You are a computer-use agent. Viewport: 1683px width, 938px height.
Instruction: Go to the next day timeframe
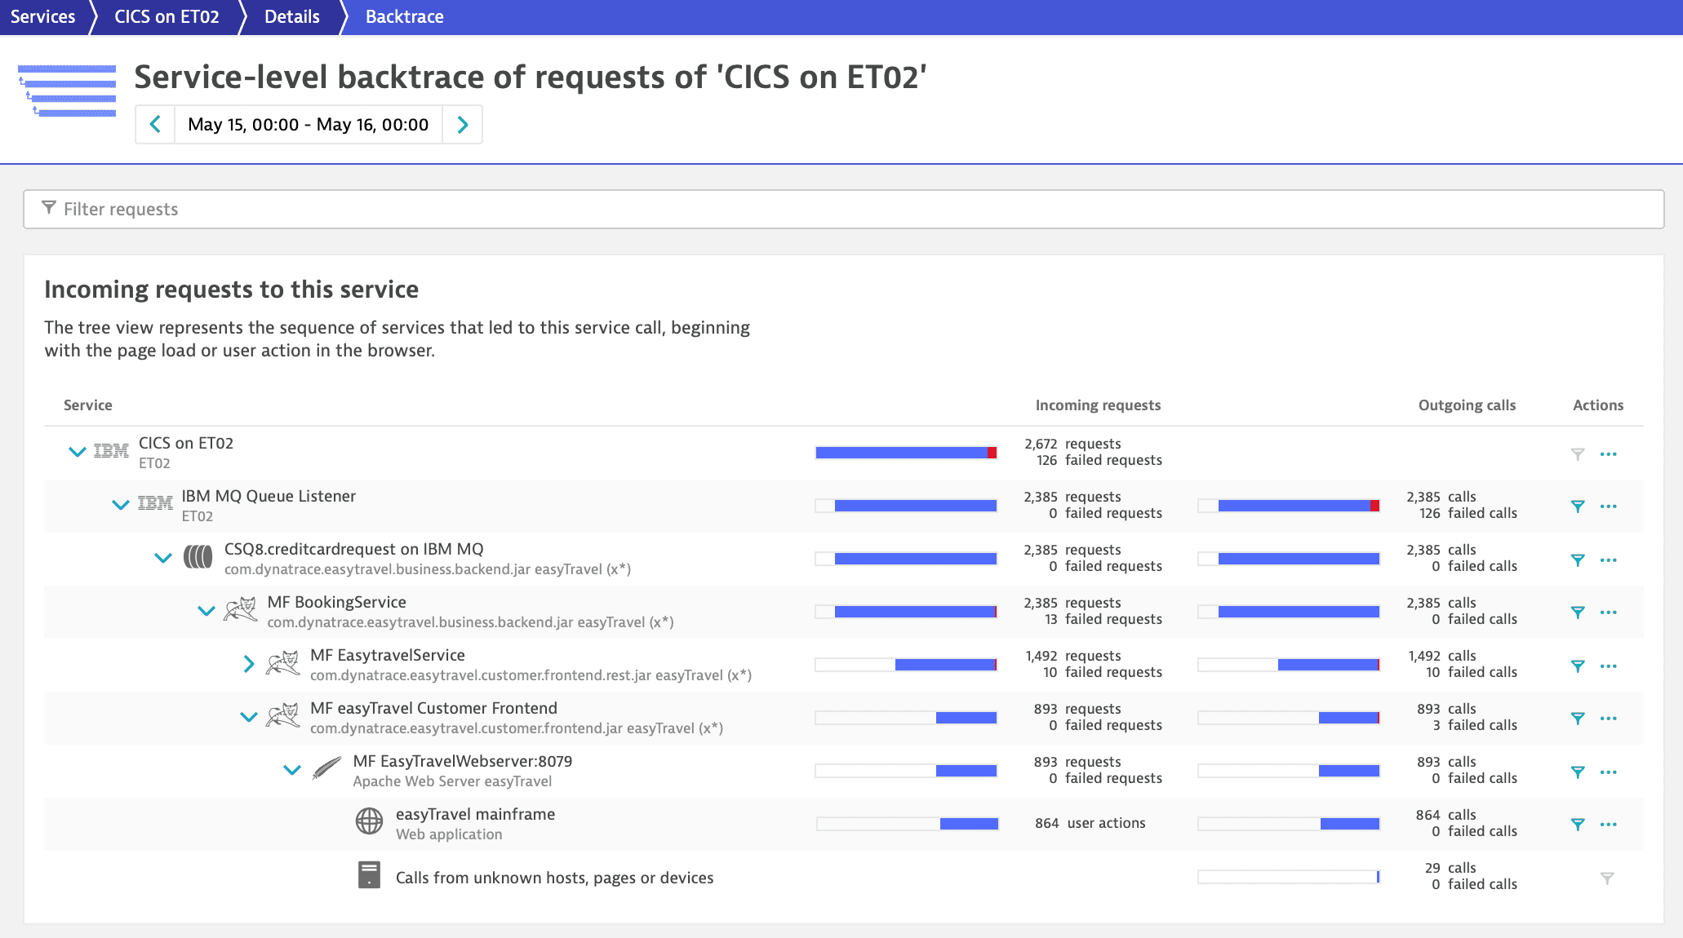463,124
